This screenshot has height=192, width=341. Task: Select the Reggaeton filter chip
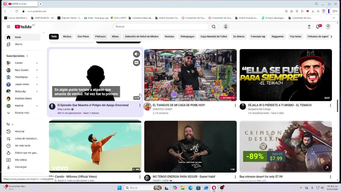point(278,37)
